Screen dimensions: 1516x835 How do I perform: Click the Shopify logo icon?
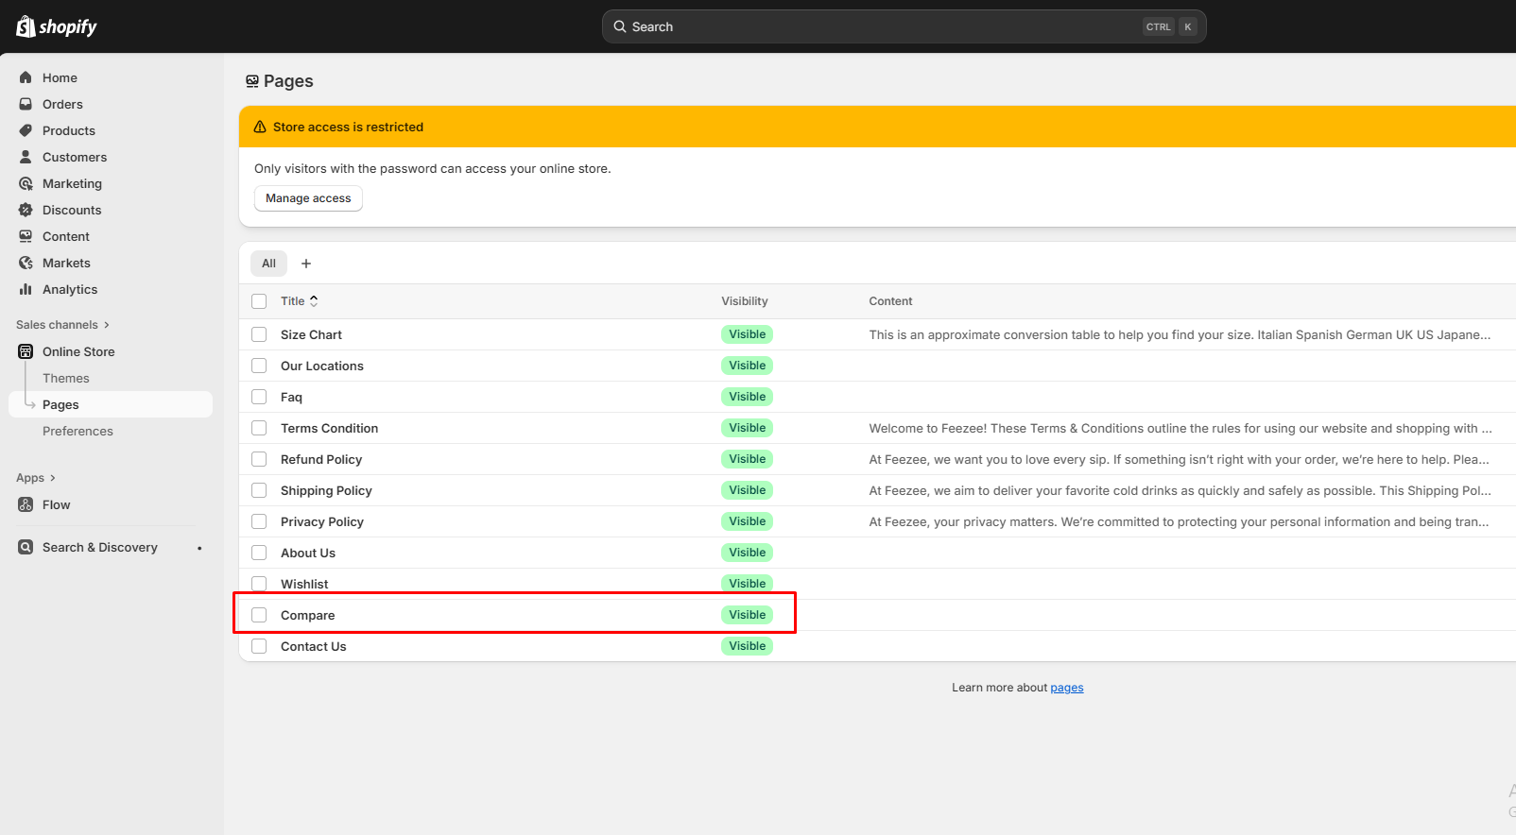[26, 26]
